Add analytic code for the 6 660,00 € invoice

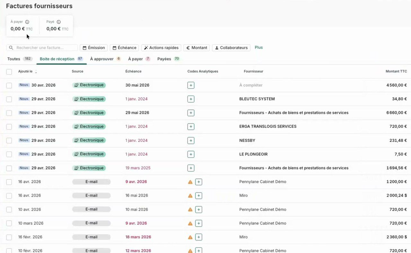(191, 113)
